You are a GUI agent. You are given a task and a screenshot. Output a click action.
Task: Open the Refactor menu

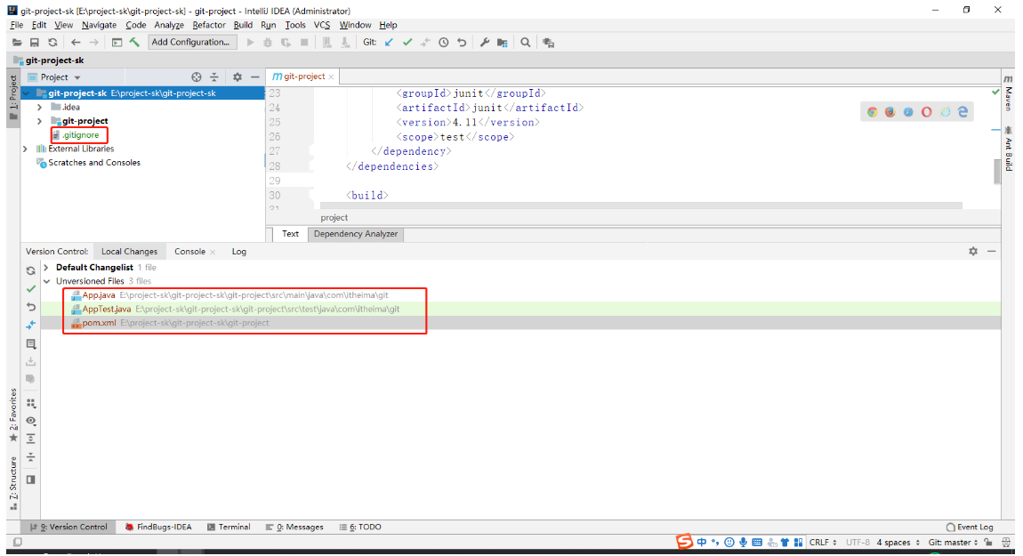(x=209, y=25)
